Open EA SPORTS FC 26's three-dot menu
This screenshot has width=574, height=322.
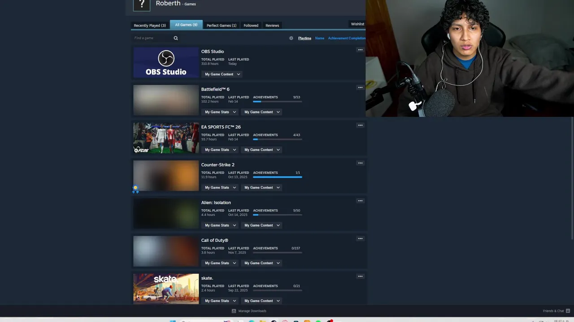(360, 125)
